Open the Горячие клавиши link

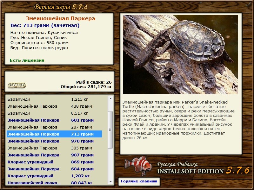pos(139,181)
